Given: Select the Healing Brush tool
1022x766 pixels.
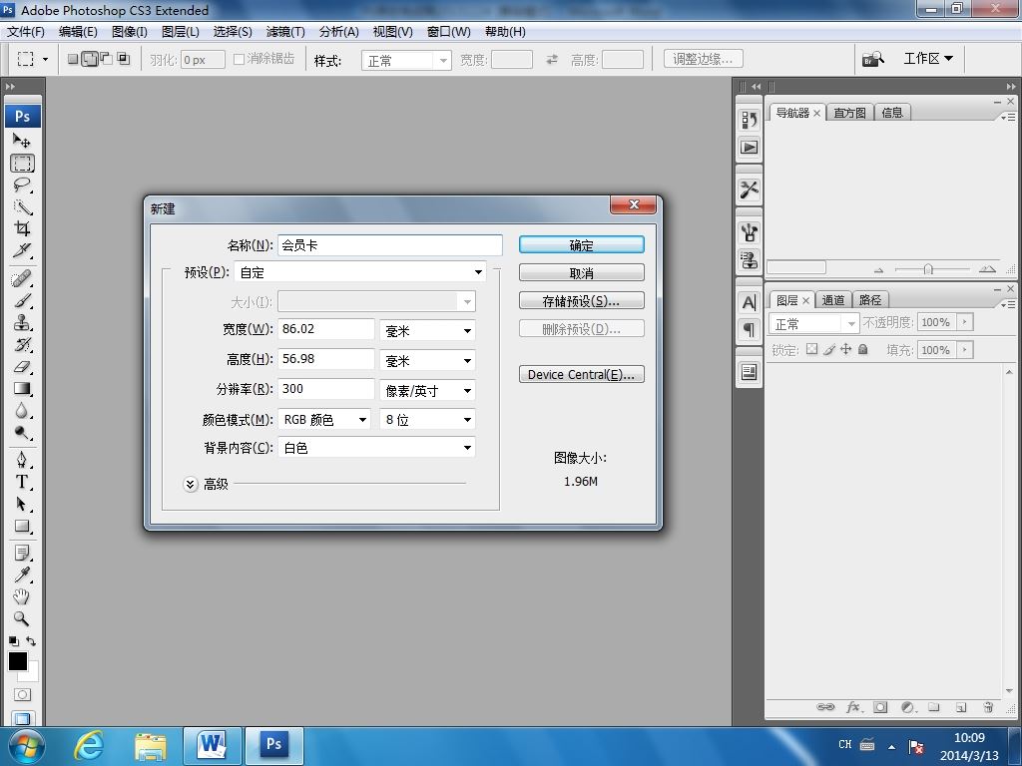Looking at the screenshot, I should [x=22, y=279].
